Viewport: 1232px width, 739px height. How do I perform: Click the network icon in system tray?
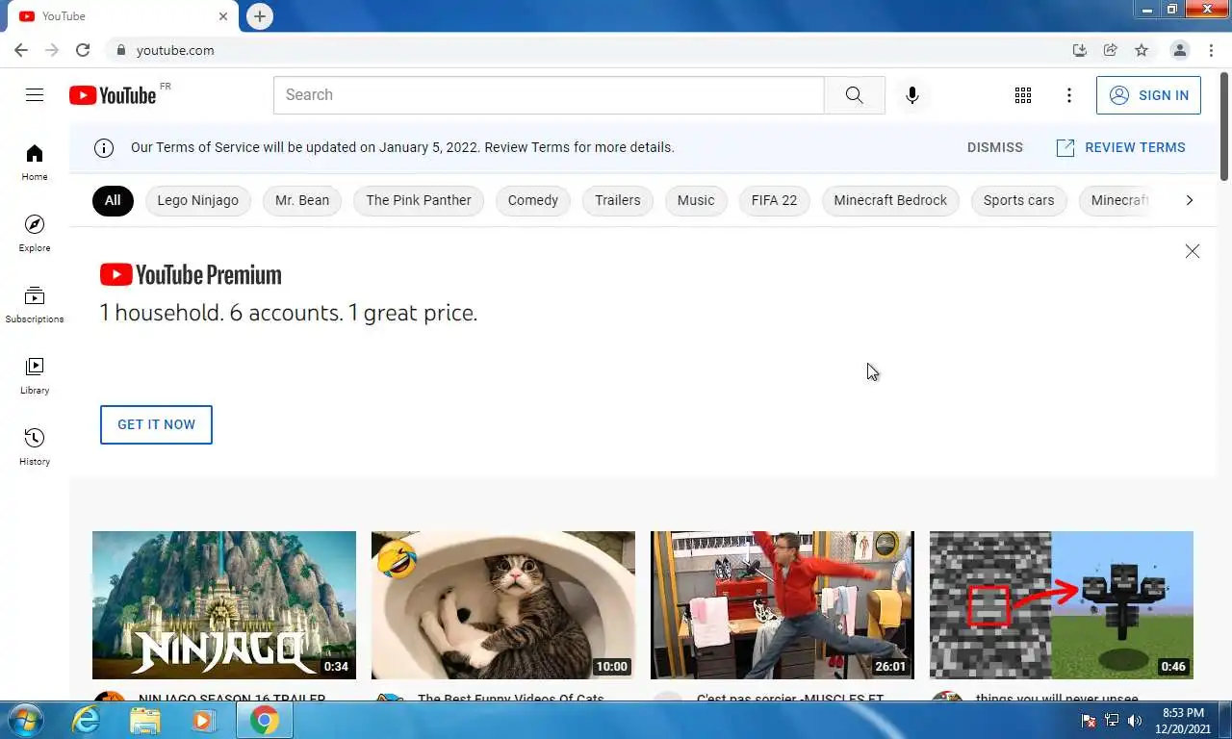(x=1112, y=721)
